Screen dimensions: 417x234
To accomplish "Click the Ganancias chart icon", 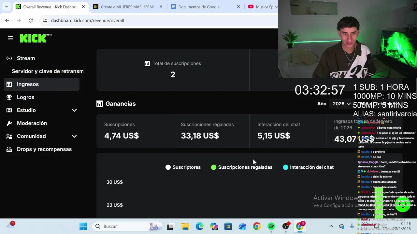I will coord(100,104).
